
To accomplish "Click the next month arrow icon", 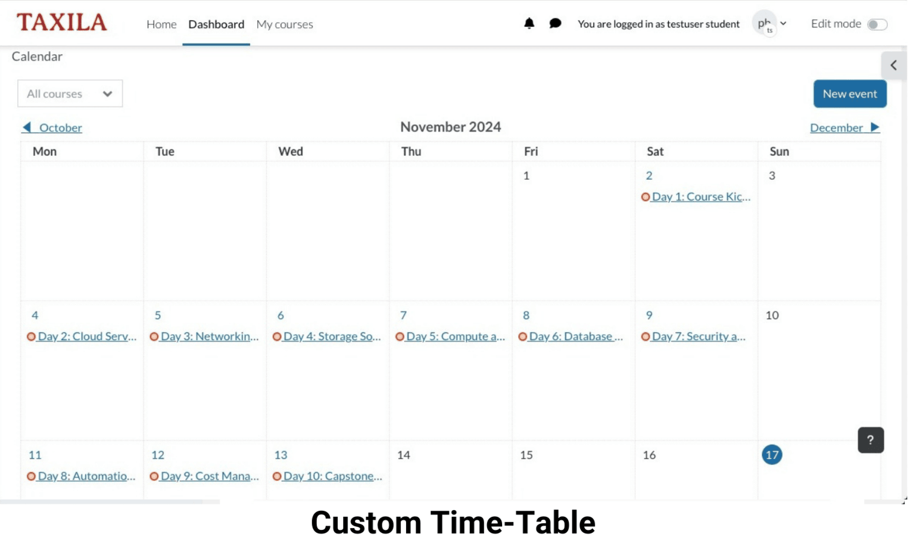I will [874, 127].
